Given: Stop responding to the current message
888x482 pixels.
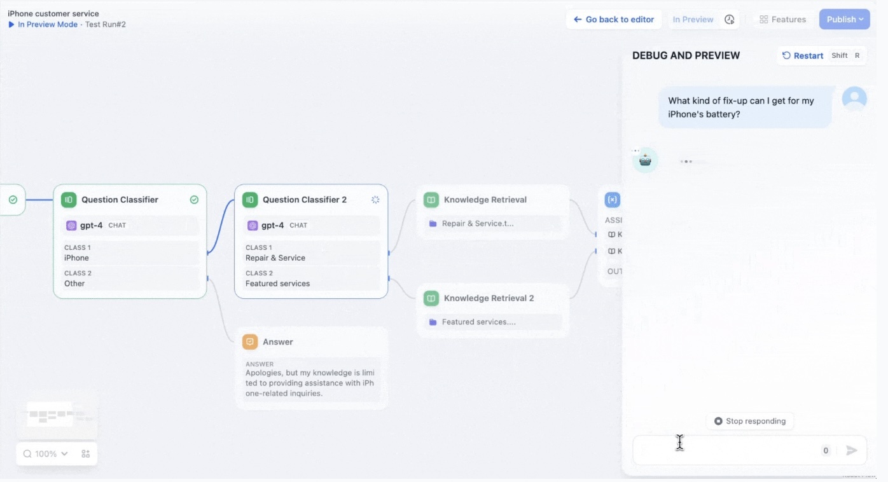Looking at the screenshot, I should point(750,421).
